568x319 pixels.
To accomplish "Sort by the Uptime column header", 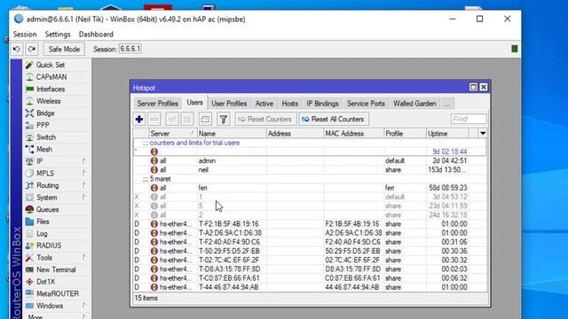I will (447, 134).
